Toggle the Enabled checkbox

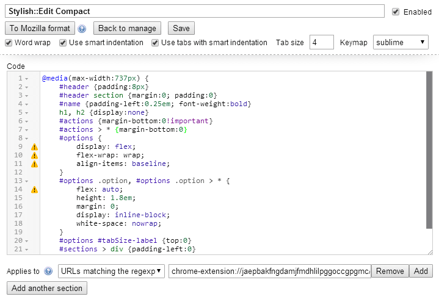click(396, 12)
